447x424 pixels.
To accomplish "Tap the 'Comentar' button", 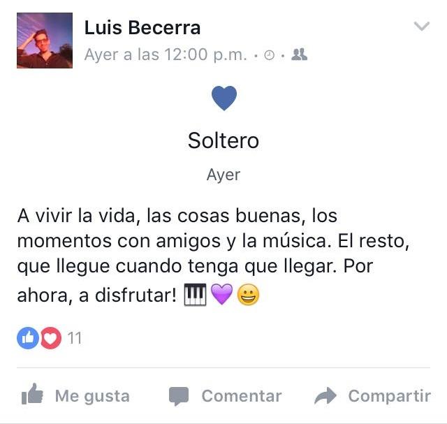I will tap(225, 396).
